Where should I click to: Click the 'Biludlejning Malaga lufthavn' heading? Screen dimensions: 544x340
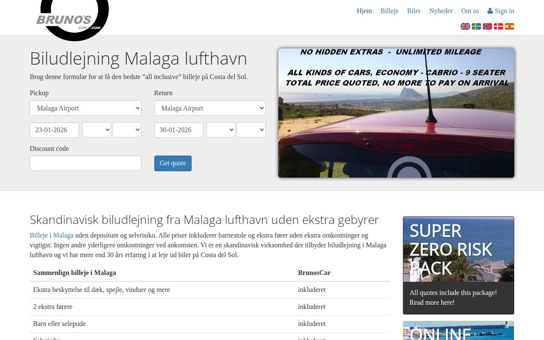tap(139, 58)
